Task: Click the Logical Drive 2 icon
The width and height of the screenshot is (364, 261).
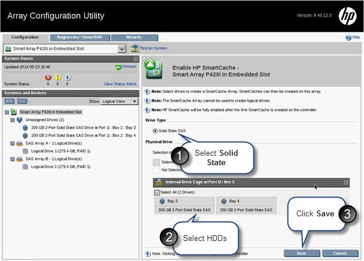Action: point(25,167)
